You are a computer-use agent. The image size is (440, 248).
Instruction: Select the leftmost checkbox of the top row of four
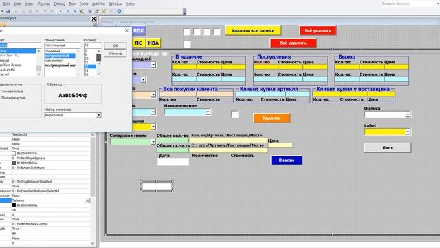click(187, 32)
